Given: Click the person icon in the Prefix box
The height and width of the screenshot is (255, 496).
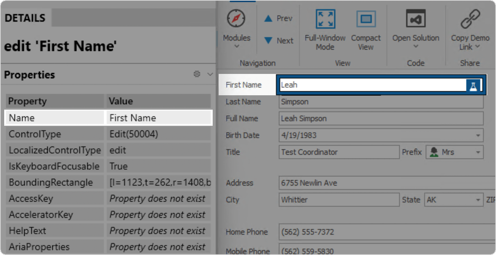Looking at the screenshot, I should coord(434,152).
